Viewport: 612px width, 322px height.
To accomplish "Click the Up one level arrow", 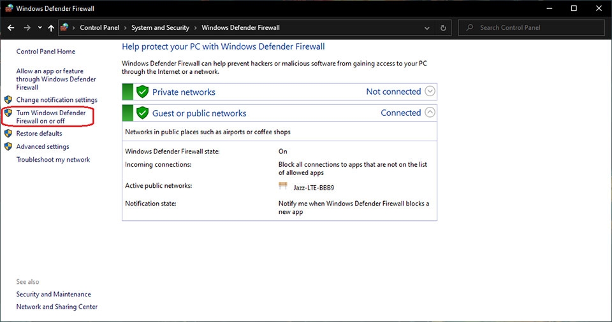I will tap(51, 28).
